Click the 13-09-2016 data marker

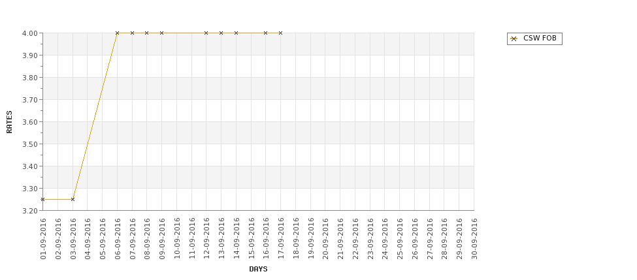(x=221, y=33)
